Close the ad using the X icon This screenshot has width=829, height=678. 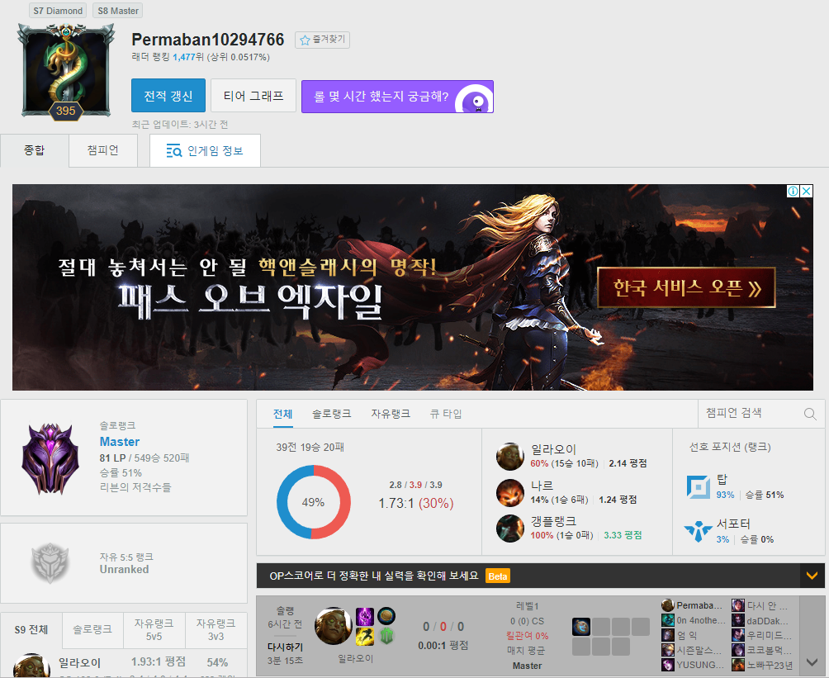click(x=806, y=192)
